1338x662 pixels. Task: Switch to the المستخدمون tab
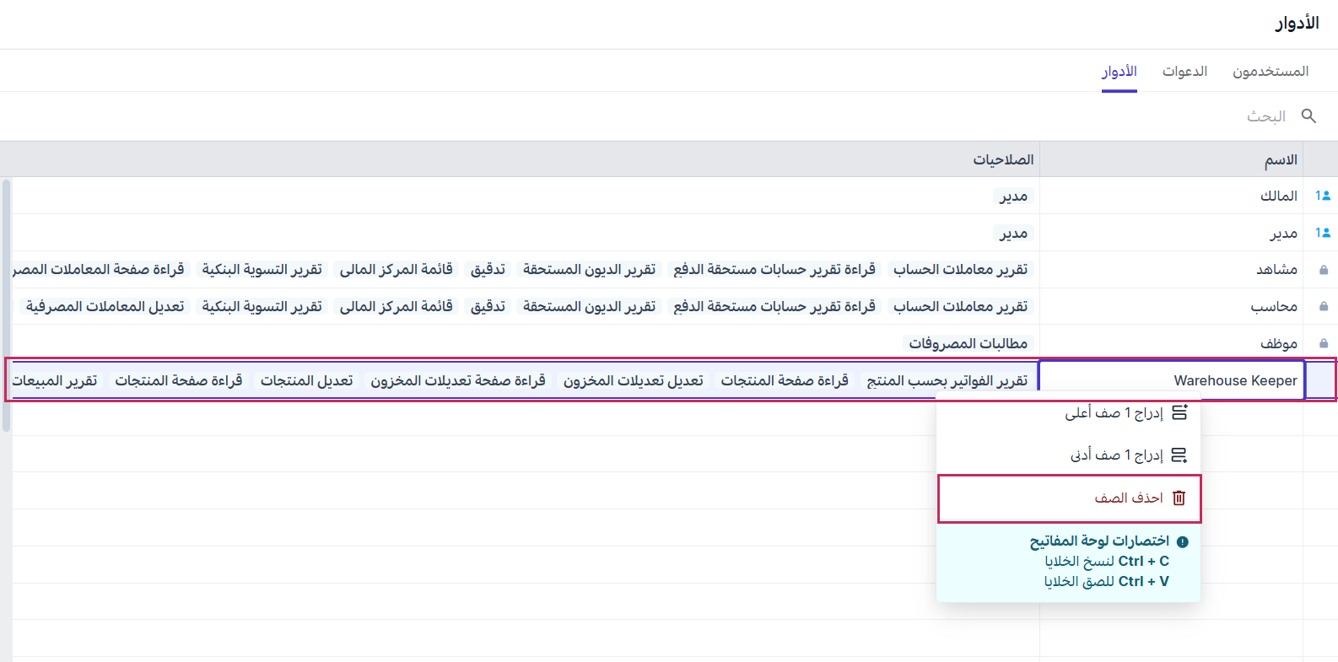(1270, 72)
